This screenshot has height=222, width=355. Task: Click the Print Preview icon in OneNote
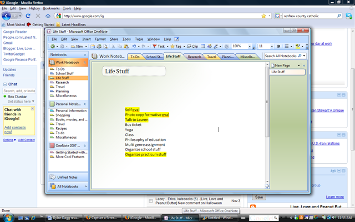point(105,46)
